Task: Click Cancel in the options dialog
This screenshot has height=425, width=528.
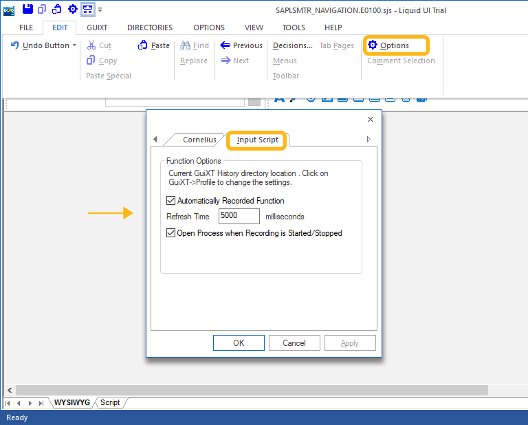Action: coord(294,342)
